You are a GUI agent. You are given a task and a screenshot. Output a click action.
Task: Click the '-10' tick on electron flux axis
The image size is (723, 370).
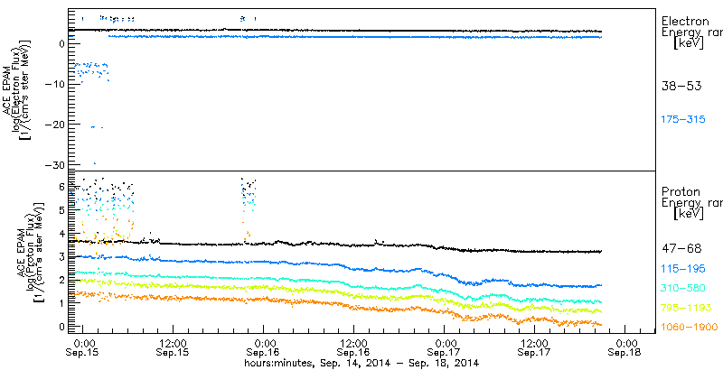pyautogui.click(x=56, y=84)
